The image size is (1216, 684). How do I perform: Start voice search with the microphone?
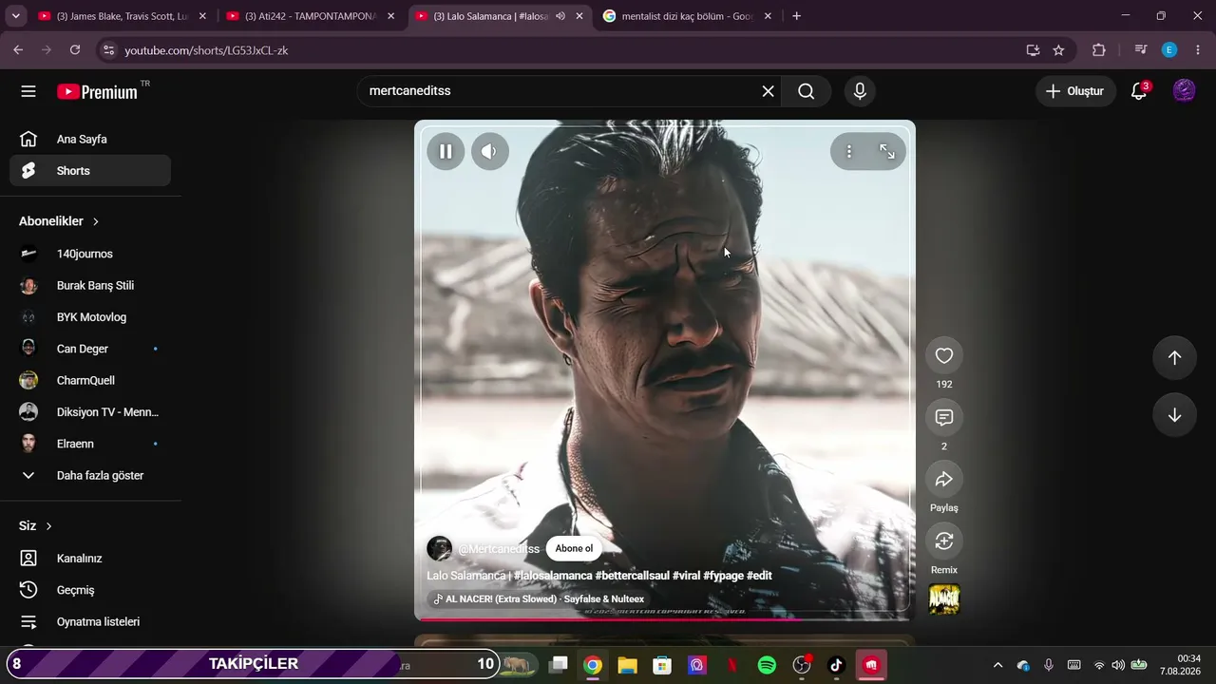coord(860,91)
